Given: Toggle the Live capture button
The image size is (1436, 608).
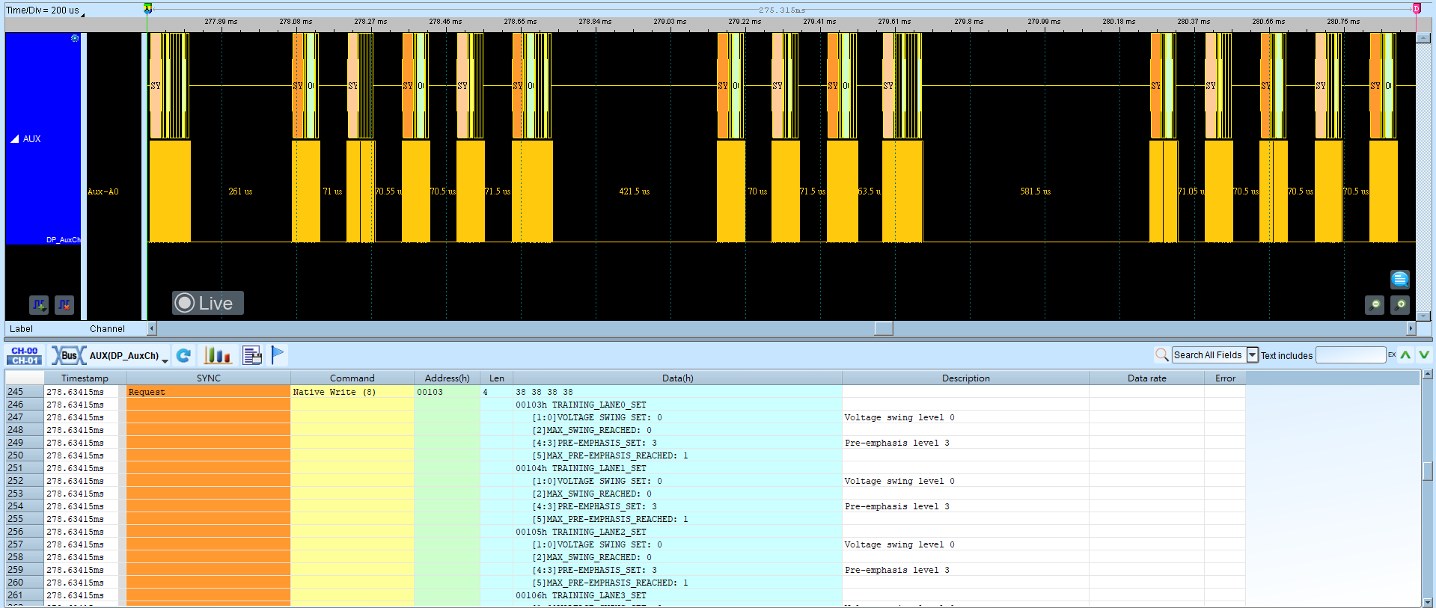Looking at the screenshot, I should tap(208, 303).
